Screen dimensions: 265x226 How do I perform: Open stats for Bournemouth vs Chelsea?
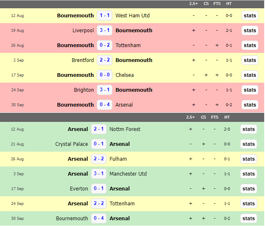point(250,75)
